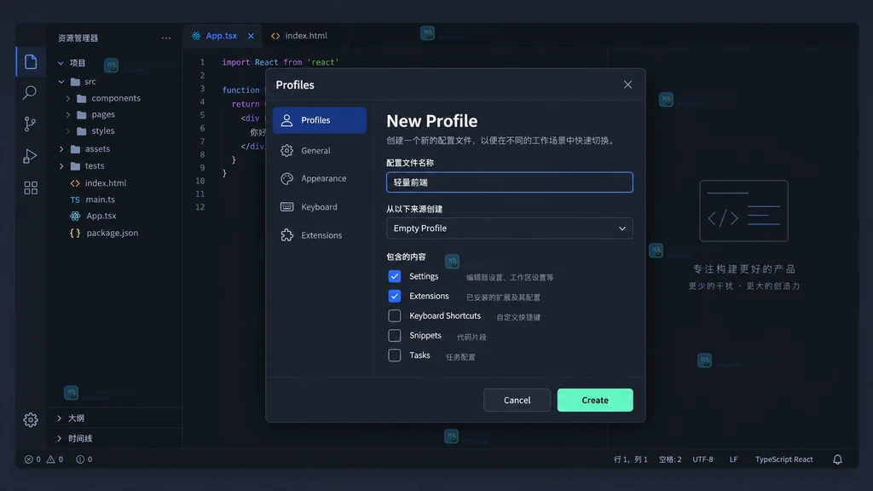Select the Appearance section in dialog
Viewport: 873px width, 491px height.
click(x=320, y=178)
